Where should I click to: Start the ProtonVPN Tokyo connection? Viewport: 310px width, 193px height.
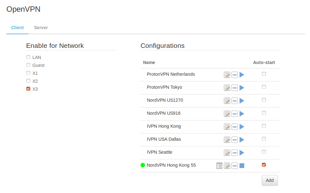coord(242,88)
